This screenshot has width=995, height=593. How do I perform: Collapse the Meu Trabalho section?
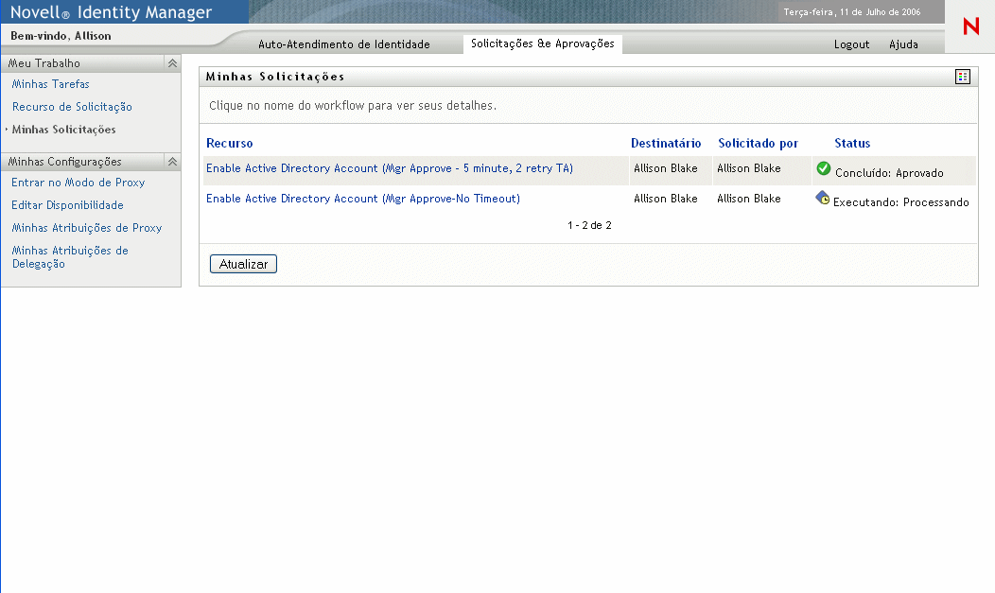coord(172,63)
